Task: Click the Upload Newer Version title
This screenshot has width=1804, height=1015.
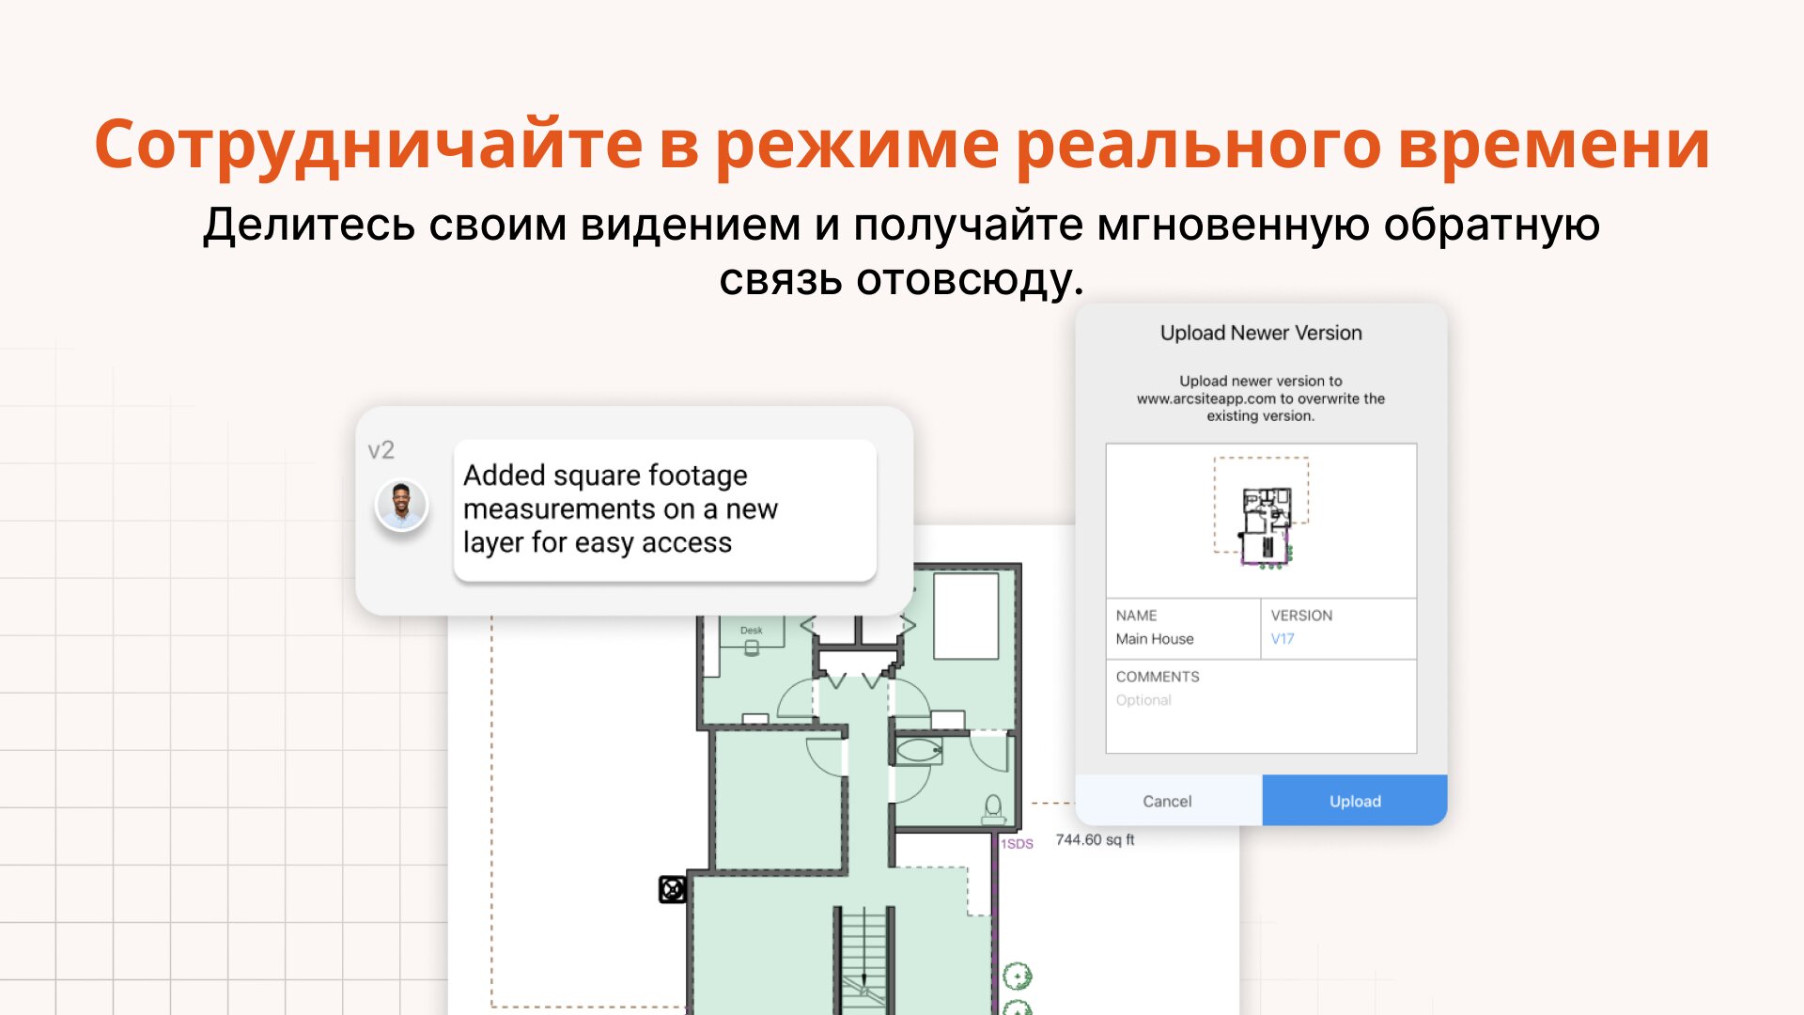Action: click(x=1260, y=333)
